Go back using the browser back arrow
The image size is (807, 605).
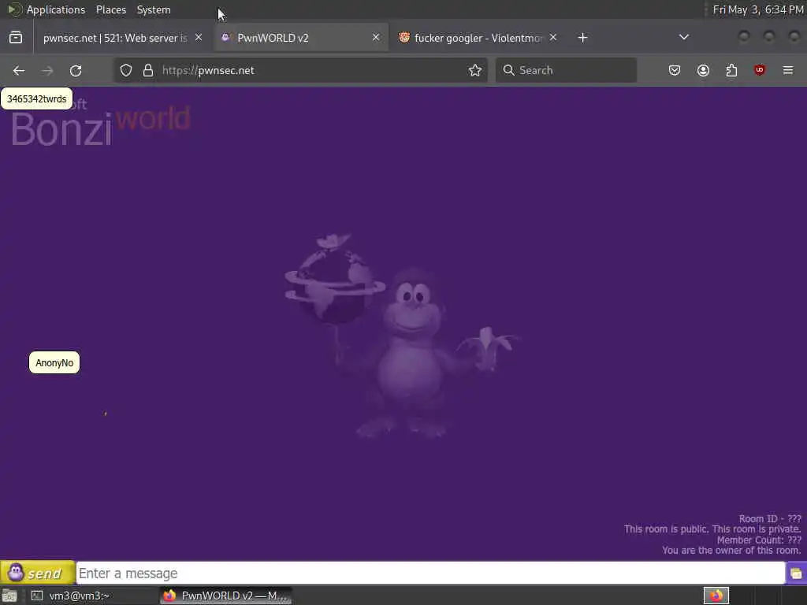click(x=19, y=70)
